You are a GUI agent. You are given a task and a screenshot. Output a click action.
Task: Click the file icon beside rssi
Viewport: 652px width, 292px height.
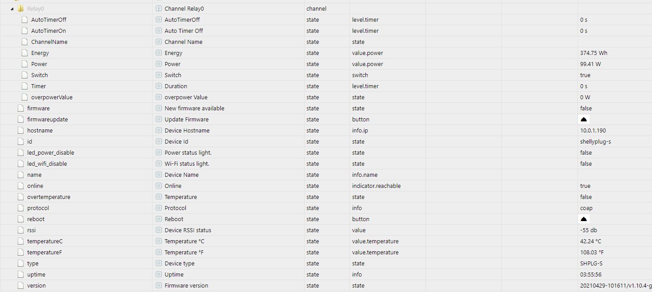point(20,230)
